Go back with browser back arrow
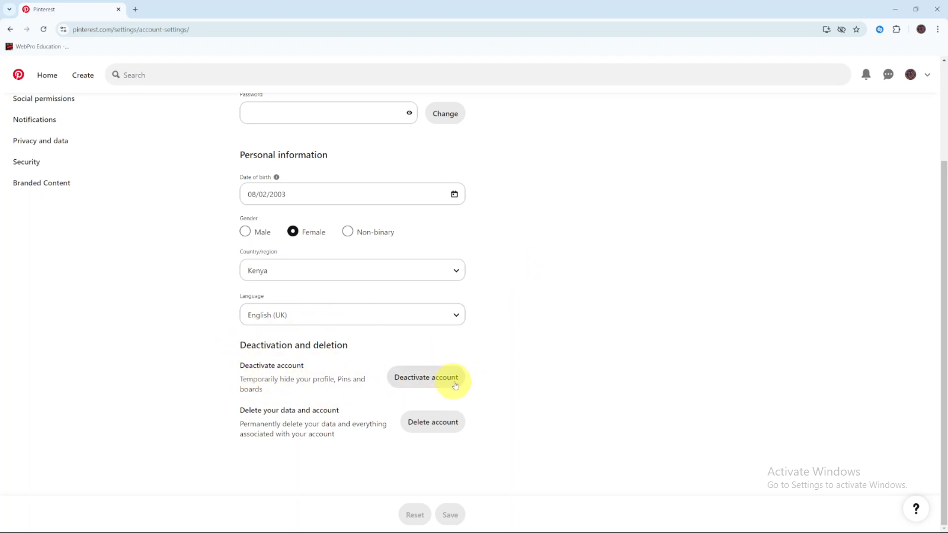 pos(10,29)
